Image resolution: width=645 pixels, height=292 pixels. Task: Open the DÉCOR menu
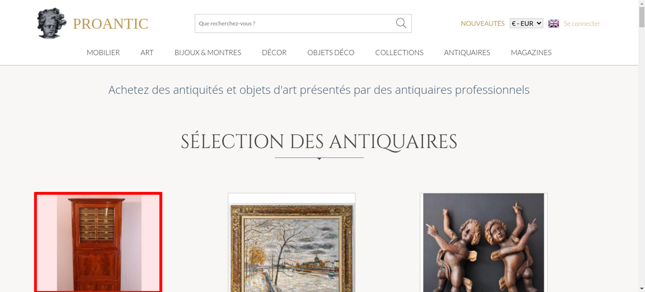[274, 52]
